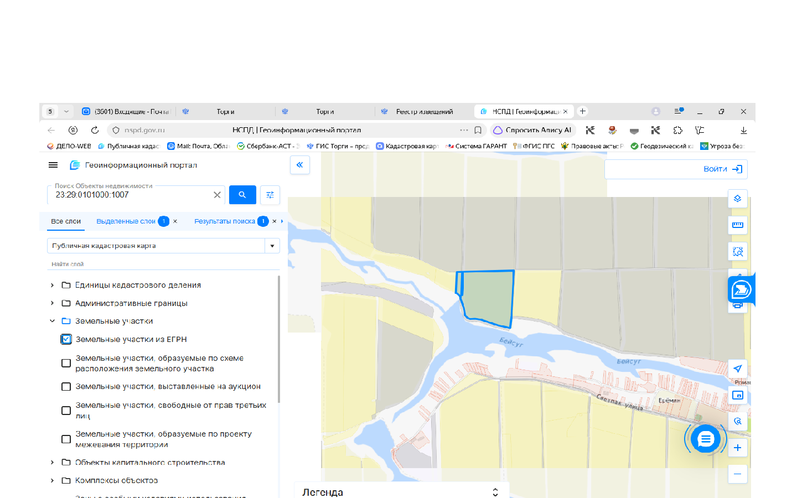Collapse the Земельные участки folder

pyautogui.click(x=53, y=321)
